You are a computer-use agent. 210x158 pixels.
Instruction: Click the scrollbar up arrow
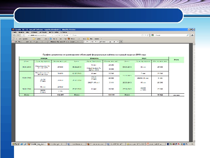click(194, 44)
